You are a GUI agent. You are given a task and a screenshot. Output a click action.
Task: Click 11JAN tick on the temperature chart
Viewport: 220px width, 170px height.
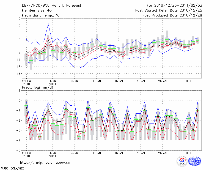(x=97, y=81)
